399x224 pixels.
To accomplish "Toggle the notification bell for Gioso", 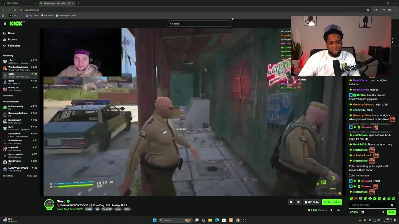I will point(291,202).
